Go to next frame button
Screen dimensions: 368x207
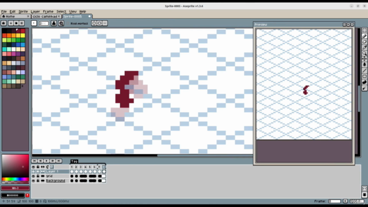(x=52, y=161)
